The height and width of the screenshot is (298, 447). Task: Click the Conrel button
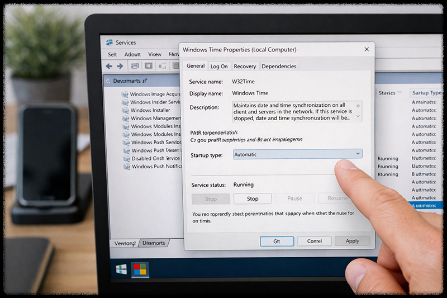click(315, 242)
